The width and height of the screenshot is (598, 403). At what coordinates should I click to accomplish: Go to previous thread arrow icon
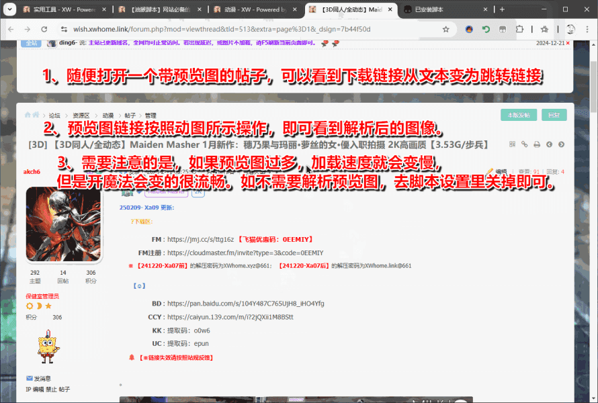[549, 144]
